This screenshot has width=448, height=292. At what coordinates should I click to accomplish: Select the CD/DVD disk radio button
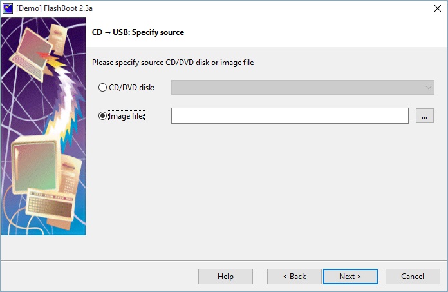(x=102, y=88)
